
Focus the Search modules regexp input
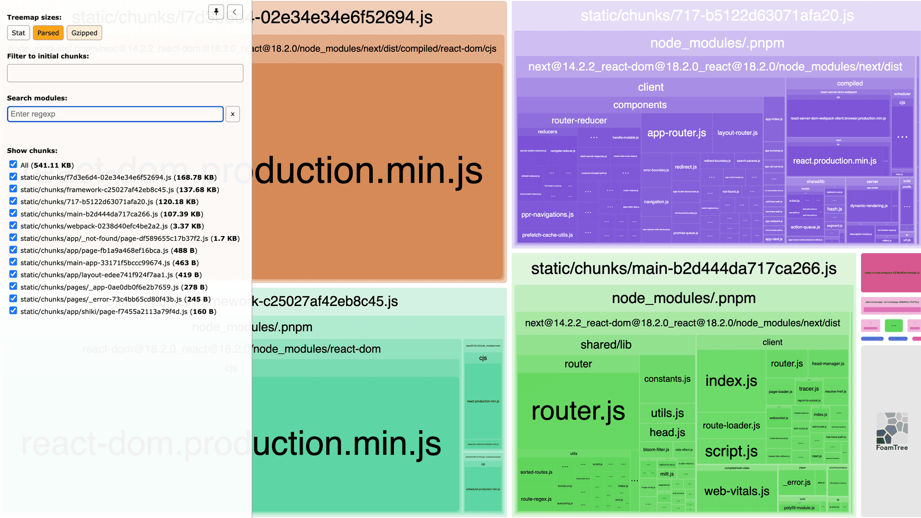pyautogui.click(x=115, y=114)
